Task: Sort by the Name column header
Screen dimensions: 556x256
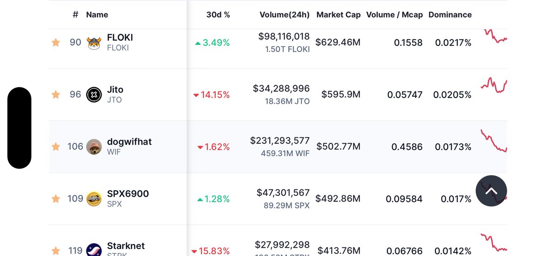Action: click(x=97, y=15)
